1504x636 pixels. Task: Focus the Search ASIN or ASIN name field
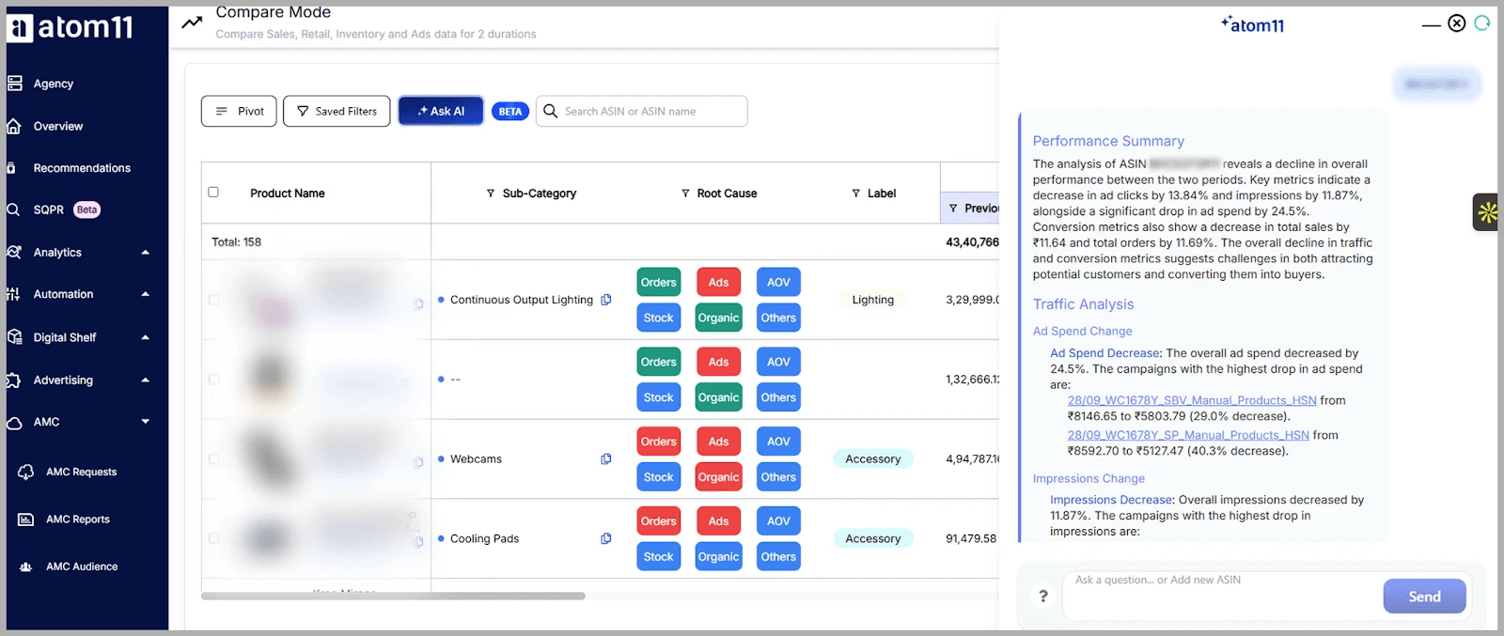[642, 111]
